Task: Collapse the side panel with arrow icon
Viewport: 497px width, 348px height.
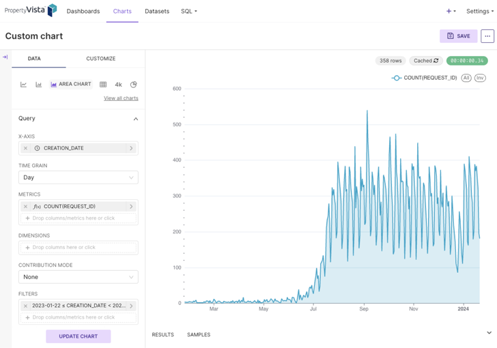Action: [5, 57]
